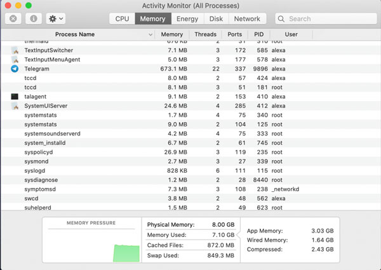
Task: Select the sysdiagnose row
Action: [x=190, y=180]
